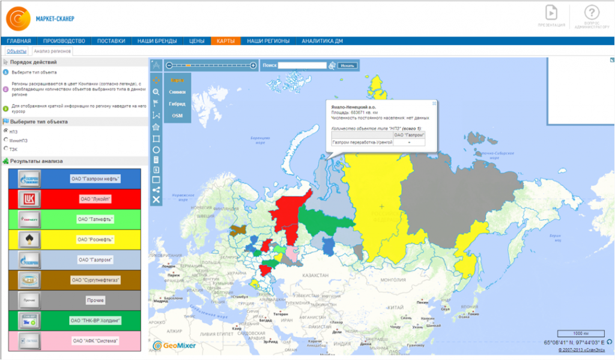Click the zoom in plus button

[253, 65]
